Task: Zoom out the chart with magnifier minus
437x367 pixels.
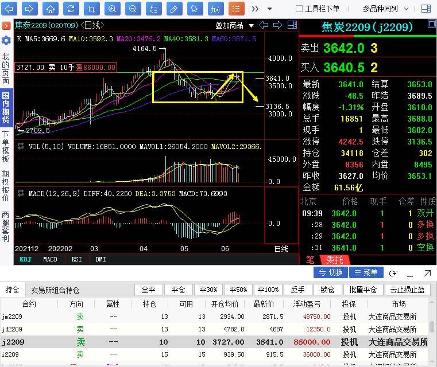Action: point(133,9)
